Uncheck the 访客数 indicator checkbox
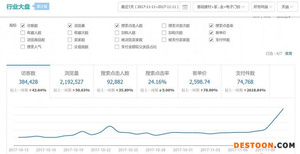Screen dimensions: 300x154 pyautogui.click(x=23, y=26)
